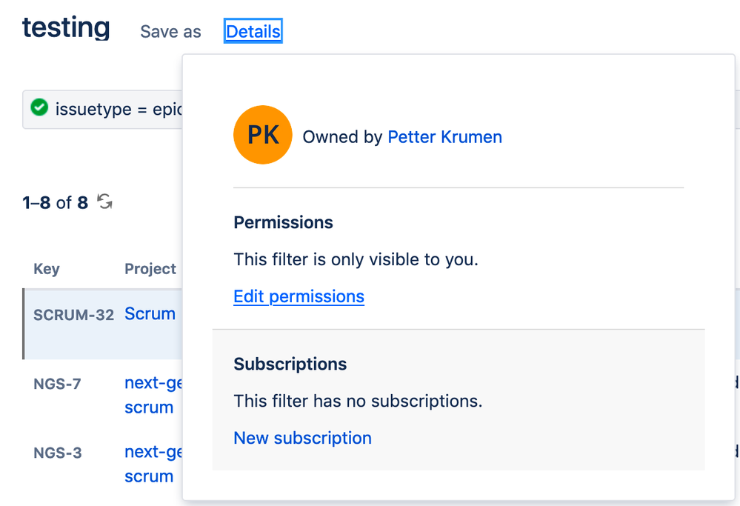Open issue NGS-3
This screenshot has height=506, width=740.
click(x=57, y=453)
